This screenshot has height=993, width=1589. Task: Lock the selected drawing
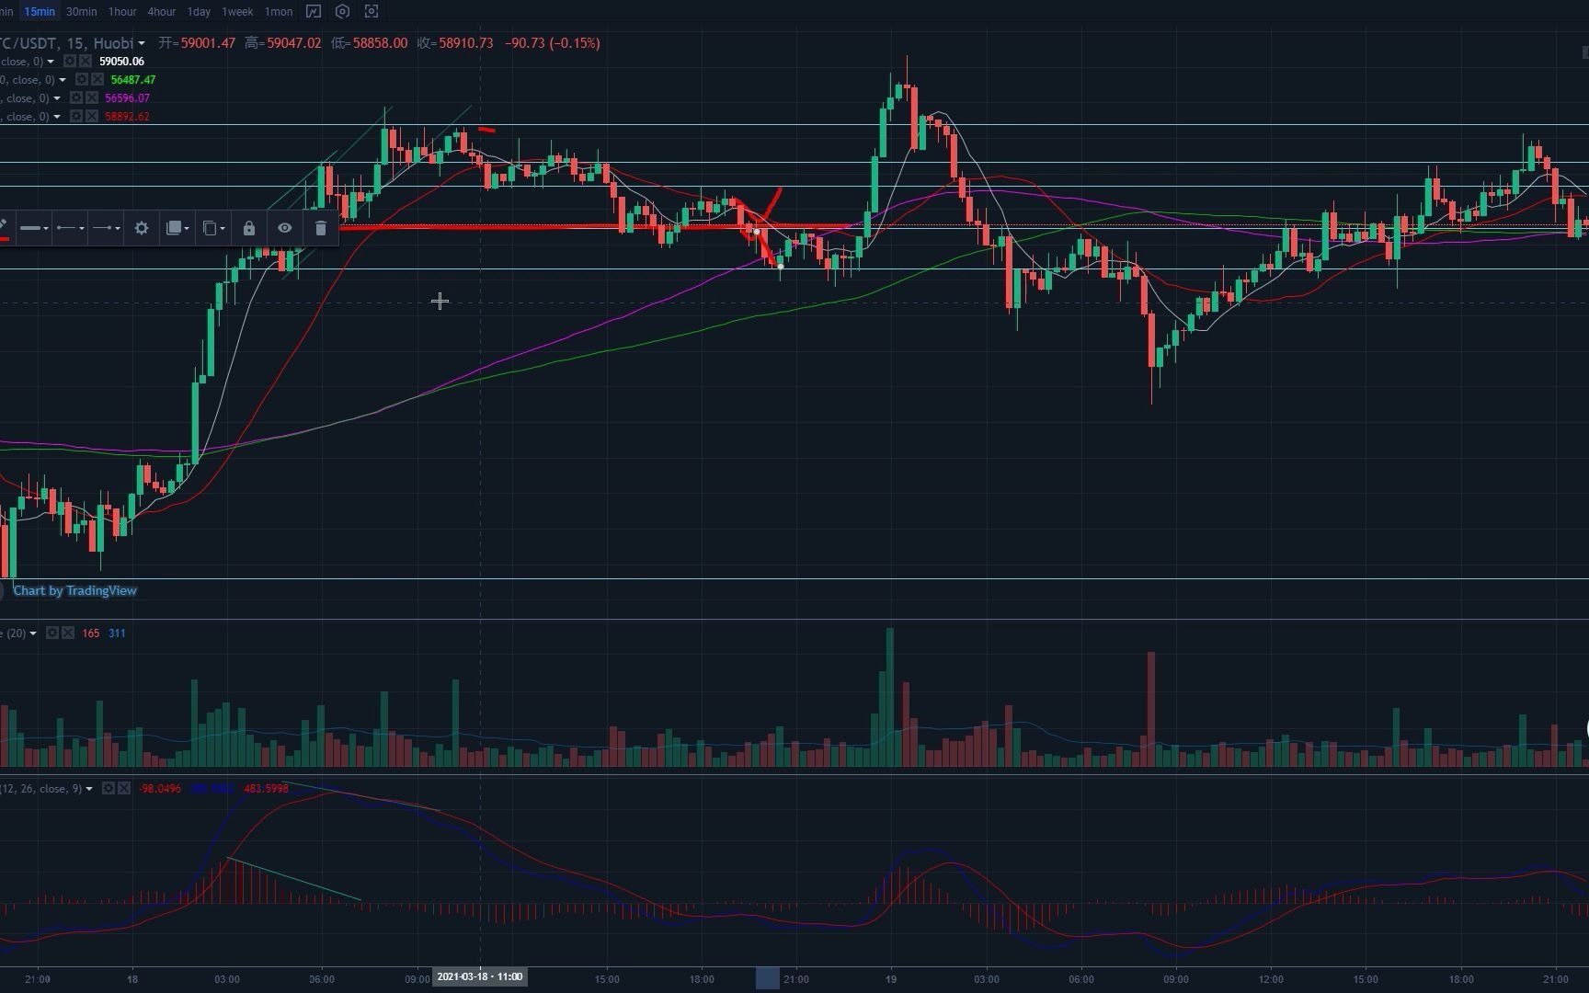[x=248, y=228]
